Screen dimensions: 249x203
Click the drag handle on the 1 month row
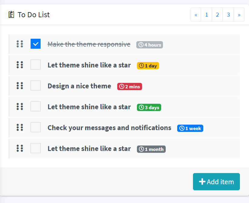20,148
